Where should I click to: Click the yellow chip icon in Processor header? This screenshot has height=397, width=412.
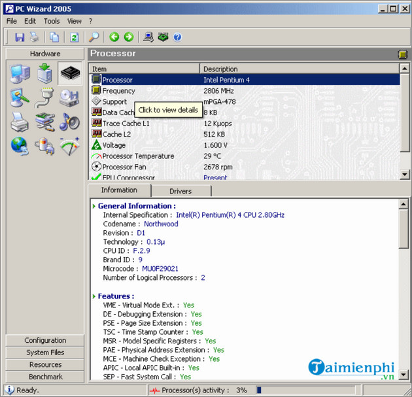point(402,54)
